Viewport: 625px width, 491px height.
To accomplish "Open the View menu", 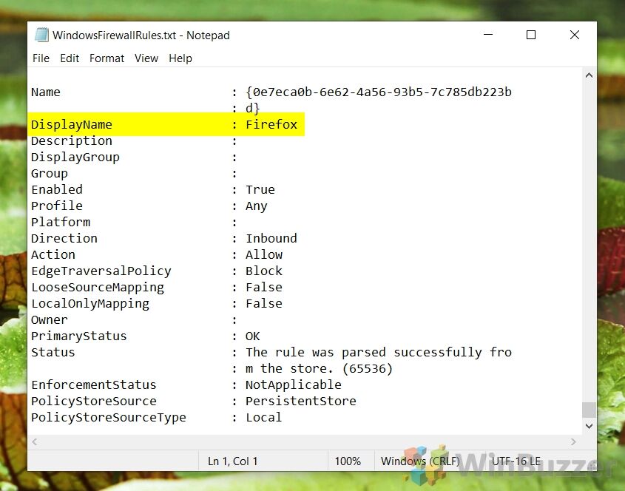I will tap(146, 58).
